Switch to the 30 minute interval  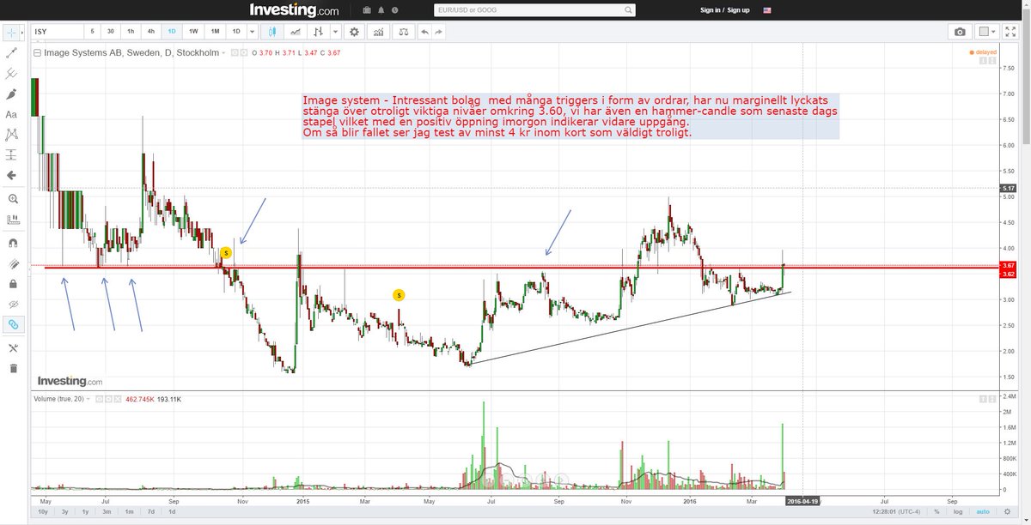(111, 32)
